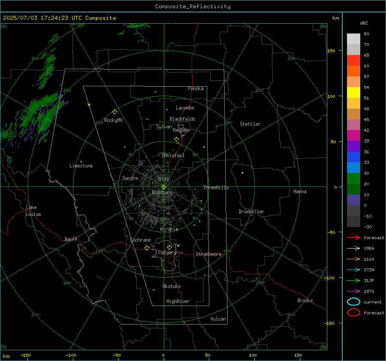Click the Composite_Reflectivity title
This screenshot has height=361, width=386.
pyautogui.click(x=193, y=6)
